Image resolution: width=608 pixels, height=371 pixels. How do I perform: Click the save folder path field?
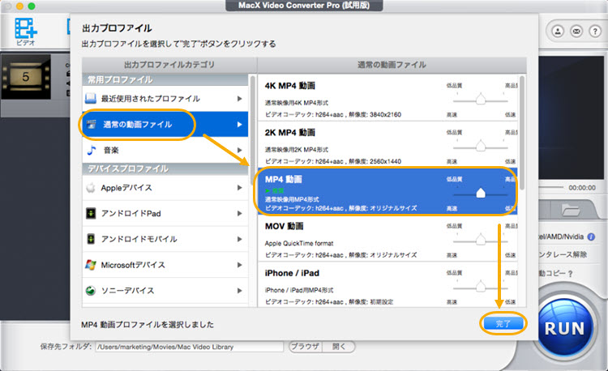coord(189,347)
